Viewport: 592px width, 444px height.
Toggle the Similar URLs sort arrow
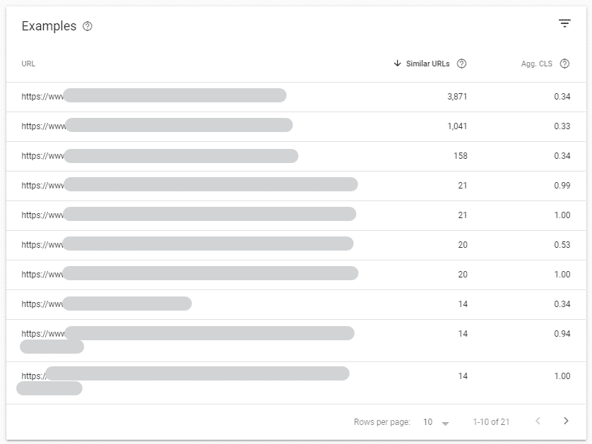click(398, 64)
